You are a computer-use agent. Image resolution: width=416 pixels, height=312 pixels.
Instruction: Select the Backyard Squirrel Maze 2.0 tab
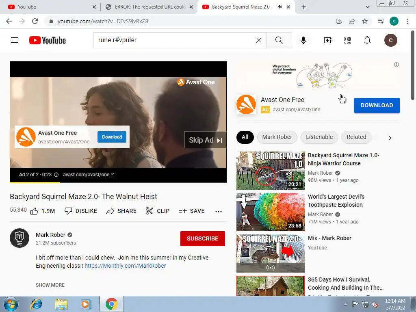246,7
